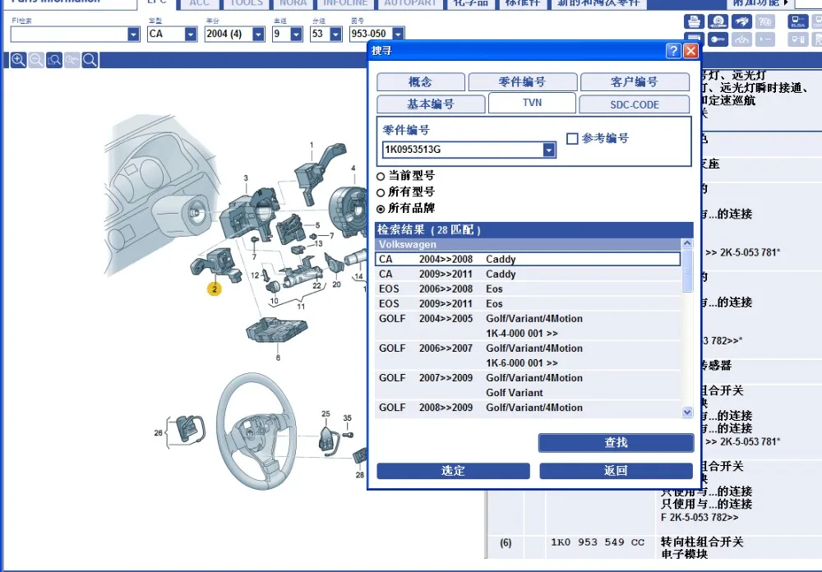Screen dimensions: 822x572
Task: Click callout number 26 in the diagram
Action: click(159, 433)
